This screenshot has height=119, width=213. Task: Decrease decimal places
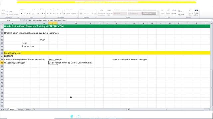(x=95, y=14)
